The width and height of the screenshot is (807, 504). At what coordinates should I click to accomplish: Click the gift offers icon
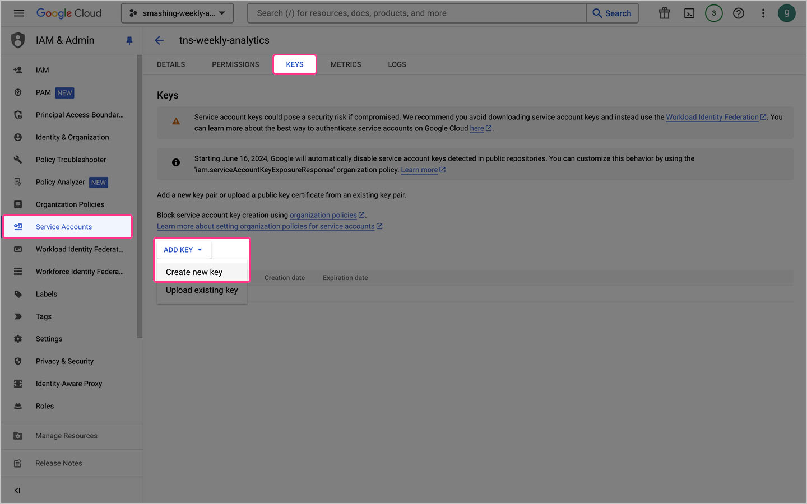pyautogui.click(x=664, y=13)
